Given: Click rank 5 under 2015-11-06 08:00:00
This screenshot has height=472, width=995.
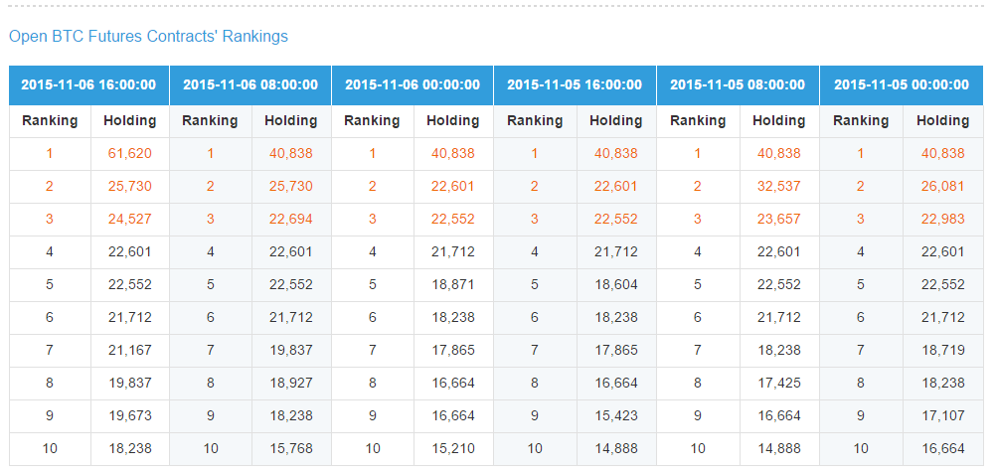Looking at the screenshot, I should 211,285.
